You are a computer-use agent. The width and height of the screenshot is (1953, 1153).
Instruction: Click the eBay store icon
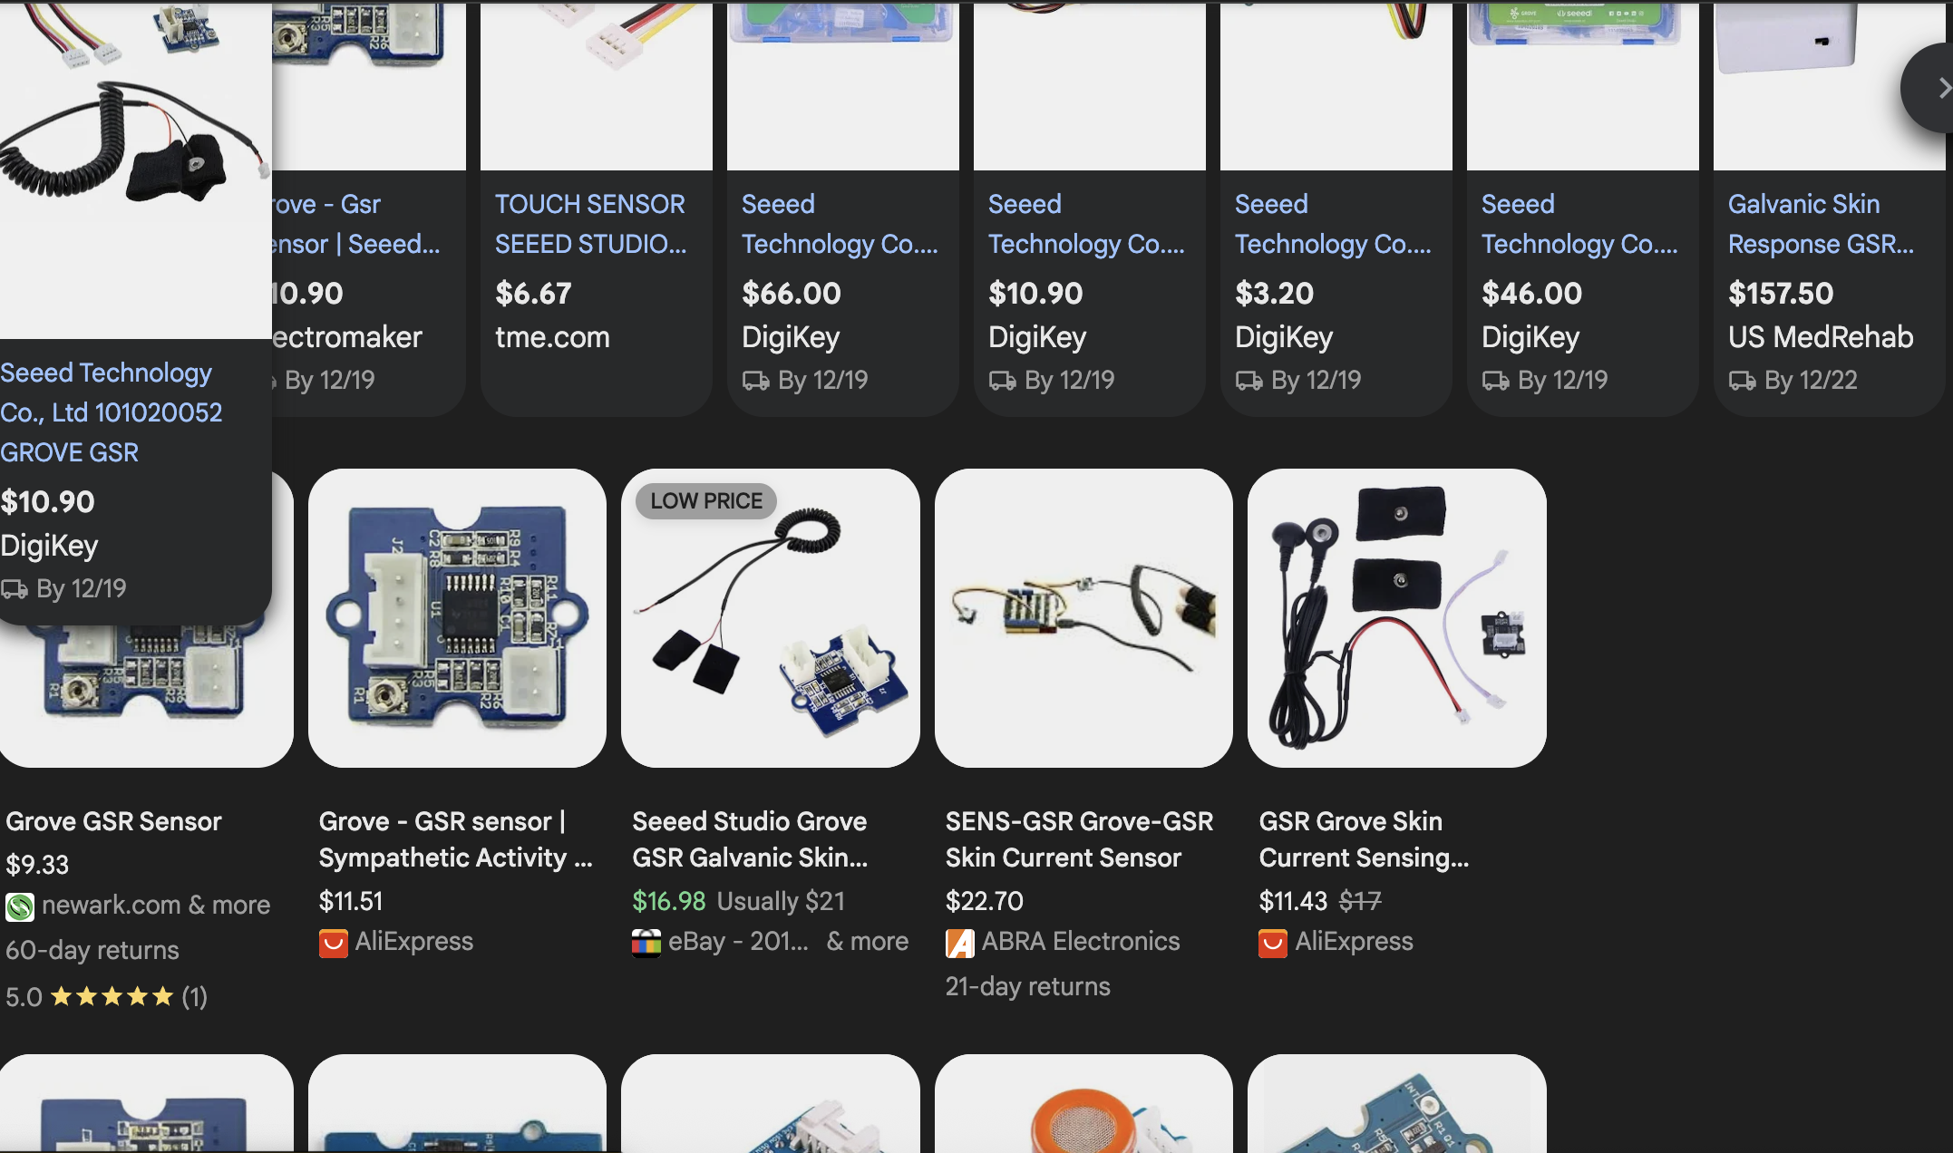[646, 944]
